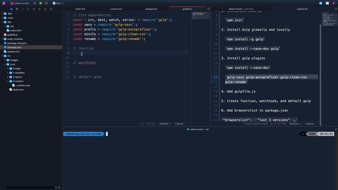The height and width of the screenshot is (190, 338).
Task: Switch to the _custom.scss tab
Action: point(116,9)
